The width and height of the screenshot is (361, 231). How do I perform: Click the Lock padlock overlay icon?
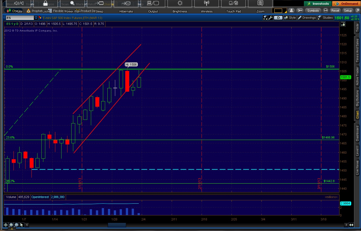46,3
